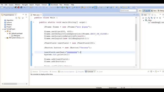Select the Algorithm project
The width and height of the screenshot is (164, 92).
point(10,20)
